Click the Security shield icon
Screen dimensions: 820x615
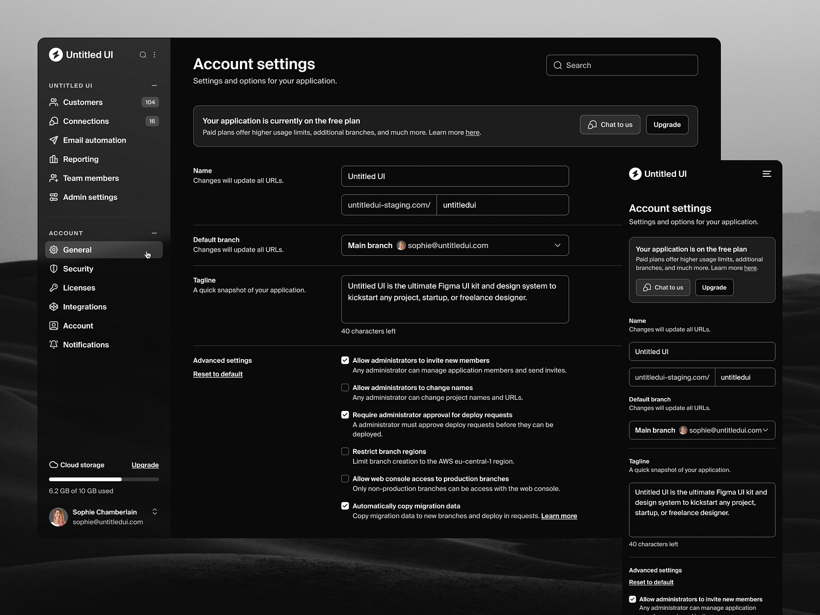(54, 269)
